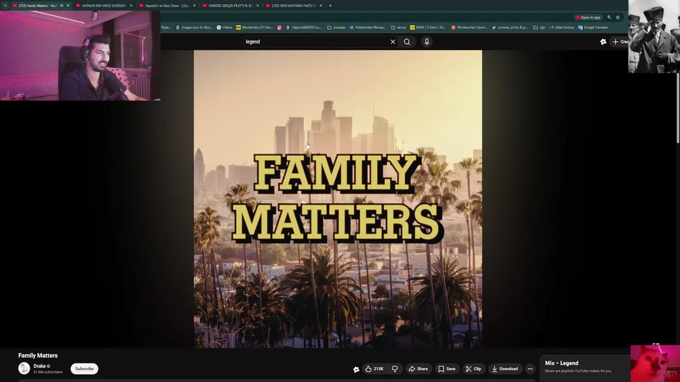Open the 'Images icon An illus...' bookmark
Image resolution: width=680 pixels, height=382 pixels.
[x=194, y=28]
